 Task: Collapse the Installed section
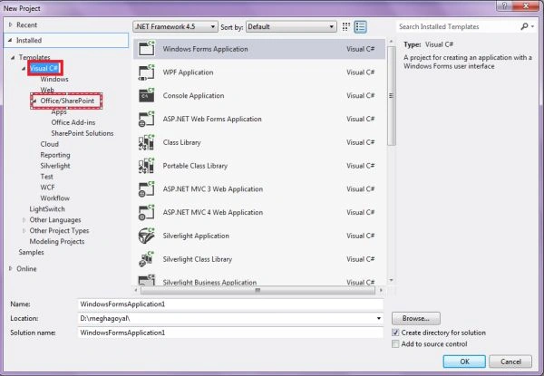(x=10, y=41)
